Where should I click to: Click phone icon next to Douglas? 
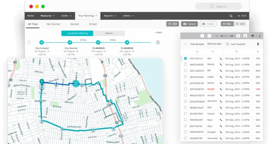coord(221,132)
